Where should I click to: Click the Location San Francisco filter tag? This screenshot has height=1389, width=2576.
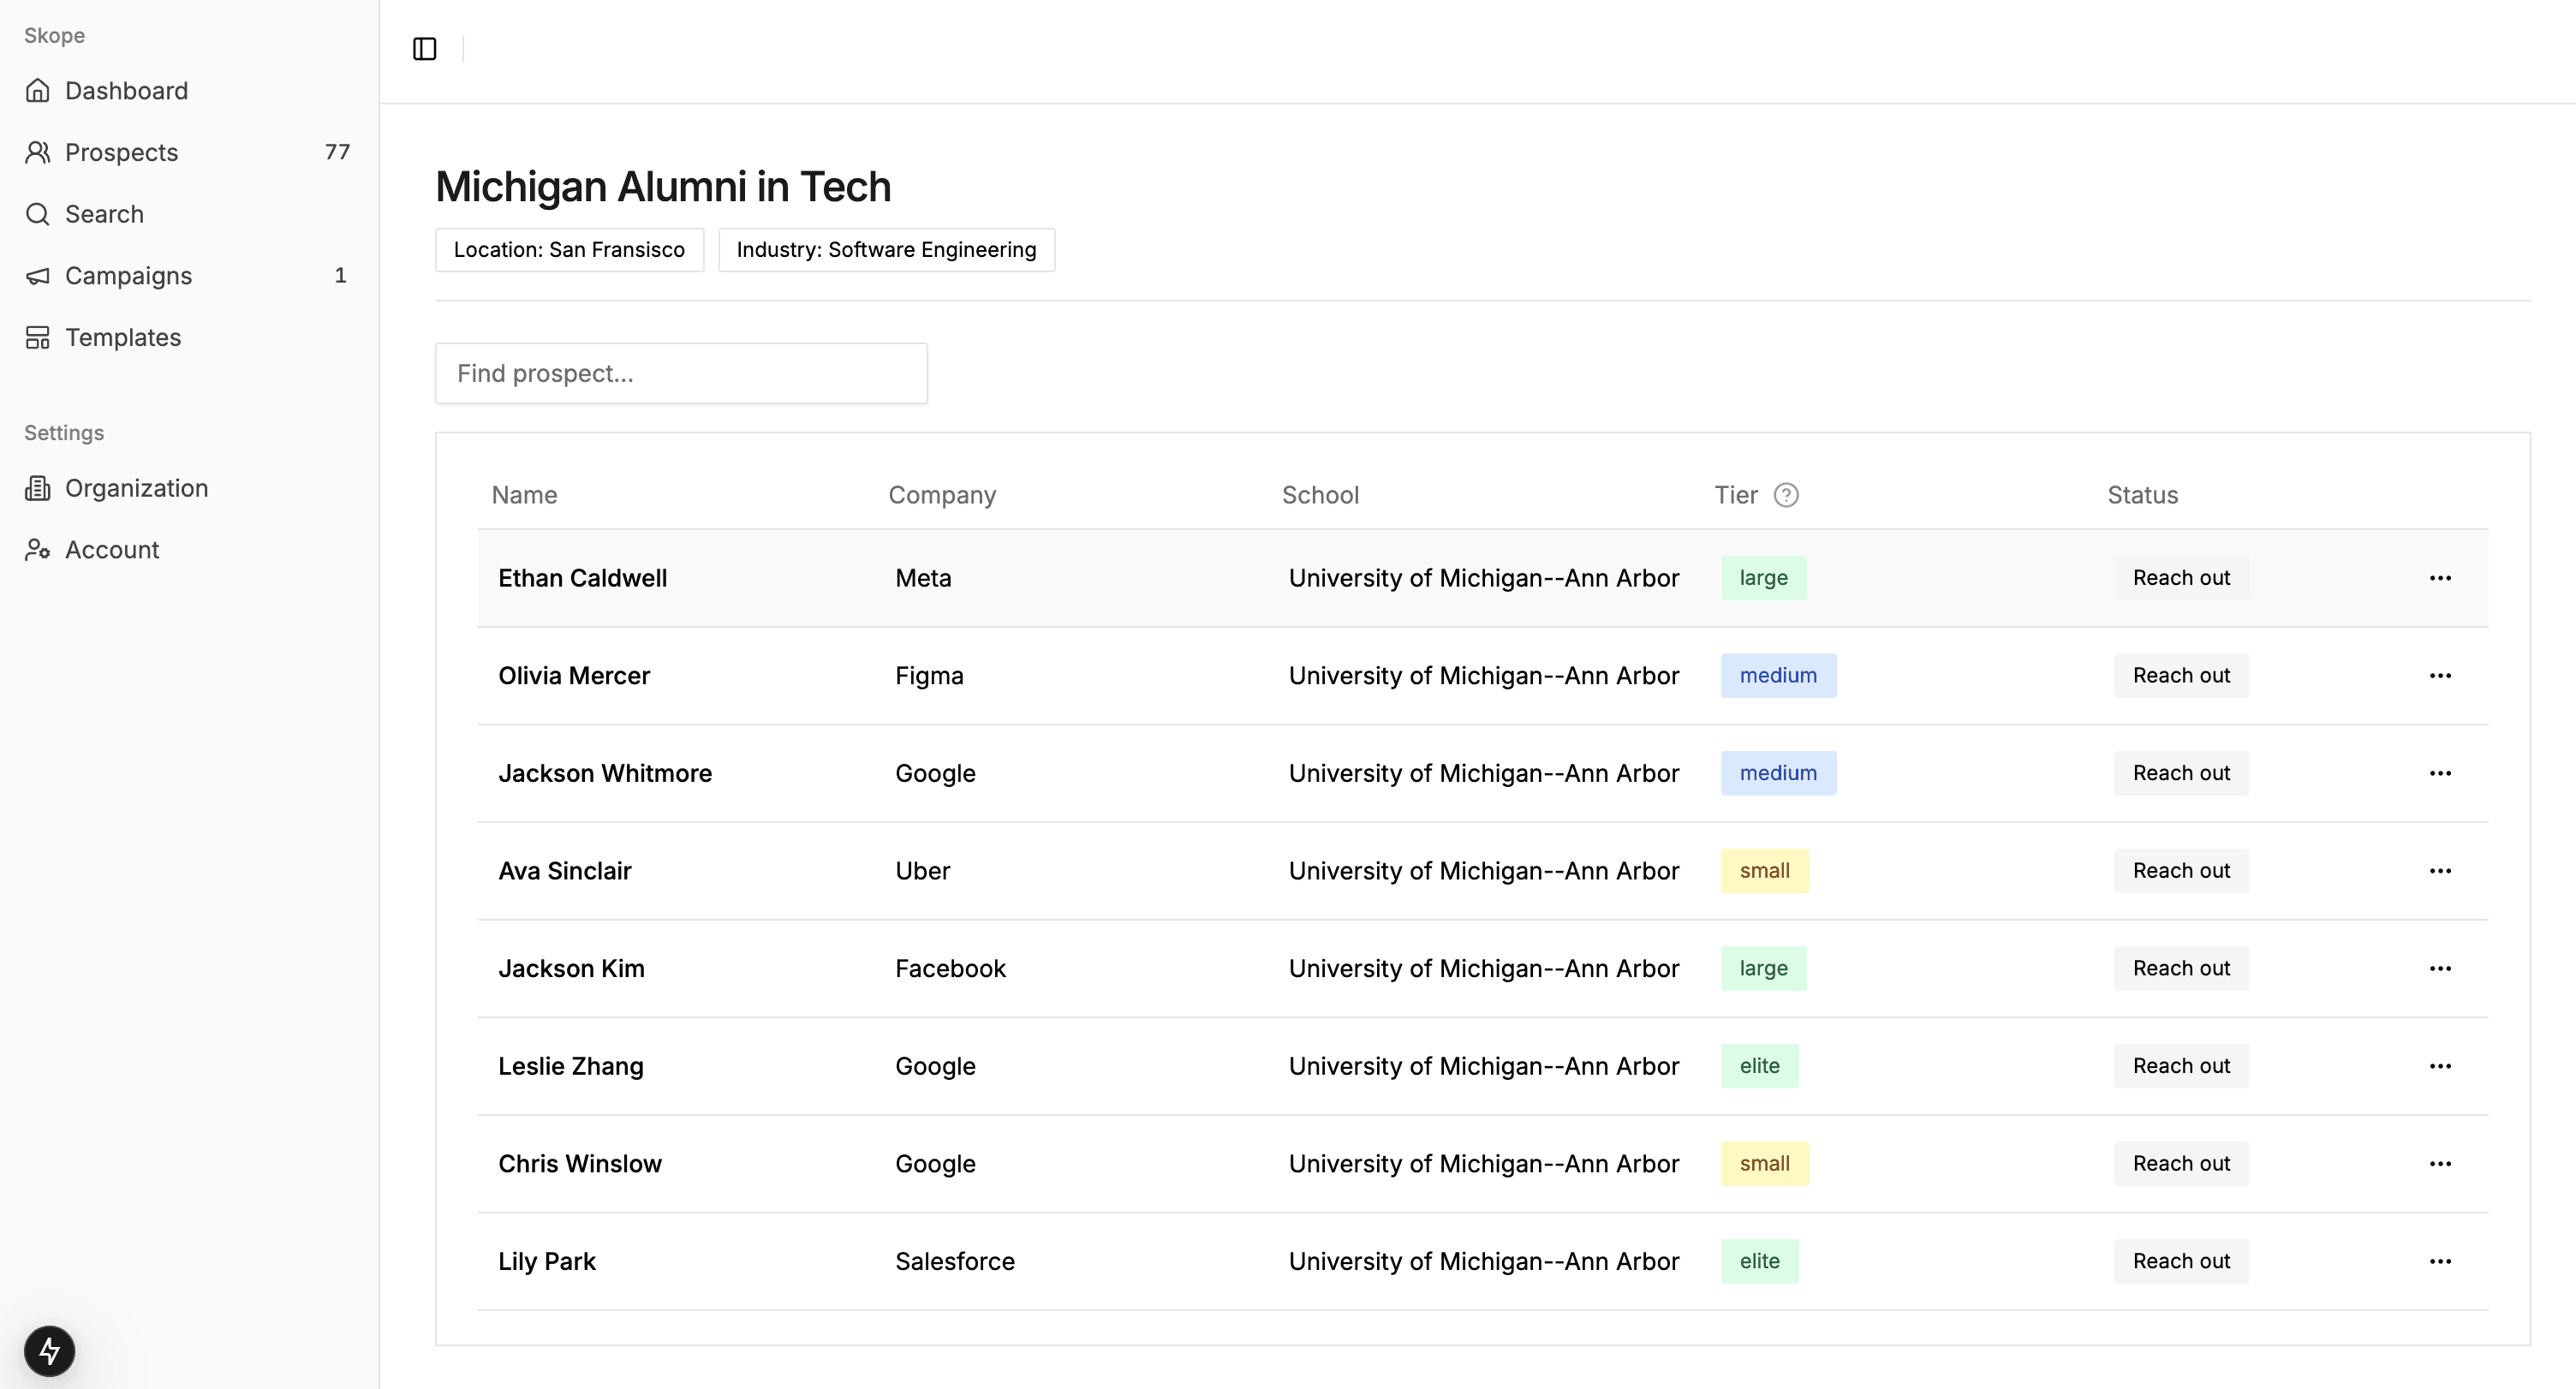[569, 250]
